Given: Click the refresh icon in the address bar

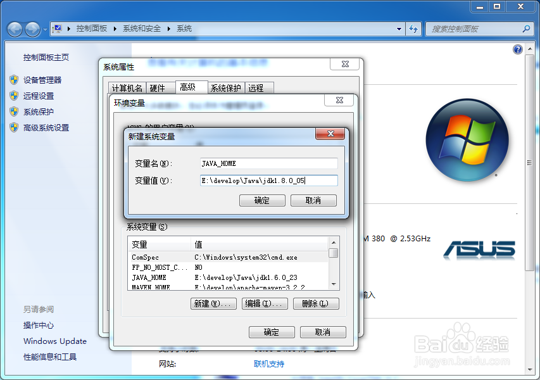Looking at the screenshot, I should click(413, 28).
